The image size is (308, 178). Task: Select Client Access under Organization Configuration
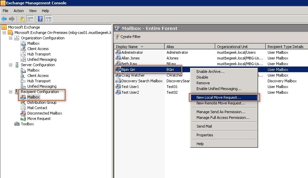(x=38, y=49)
